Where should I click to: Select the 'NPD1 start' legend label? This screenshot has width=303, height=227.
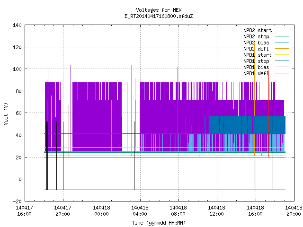pos(258,55)
